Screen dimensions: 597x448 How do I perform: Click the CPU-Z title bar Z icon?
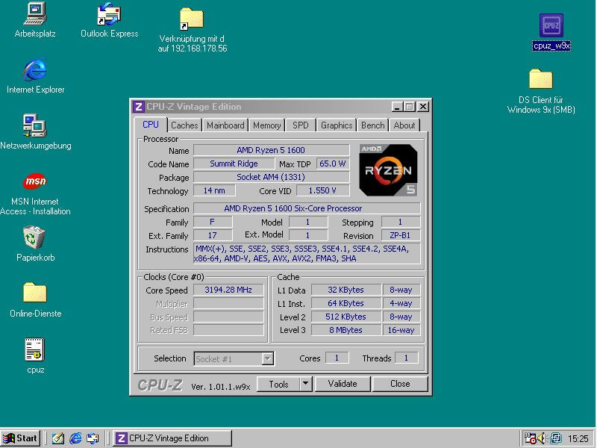(x=139, y=107)
